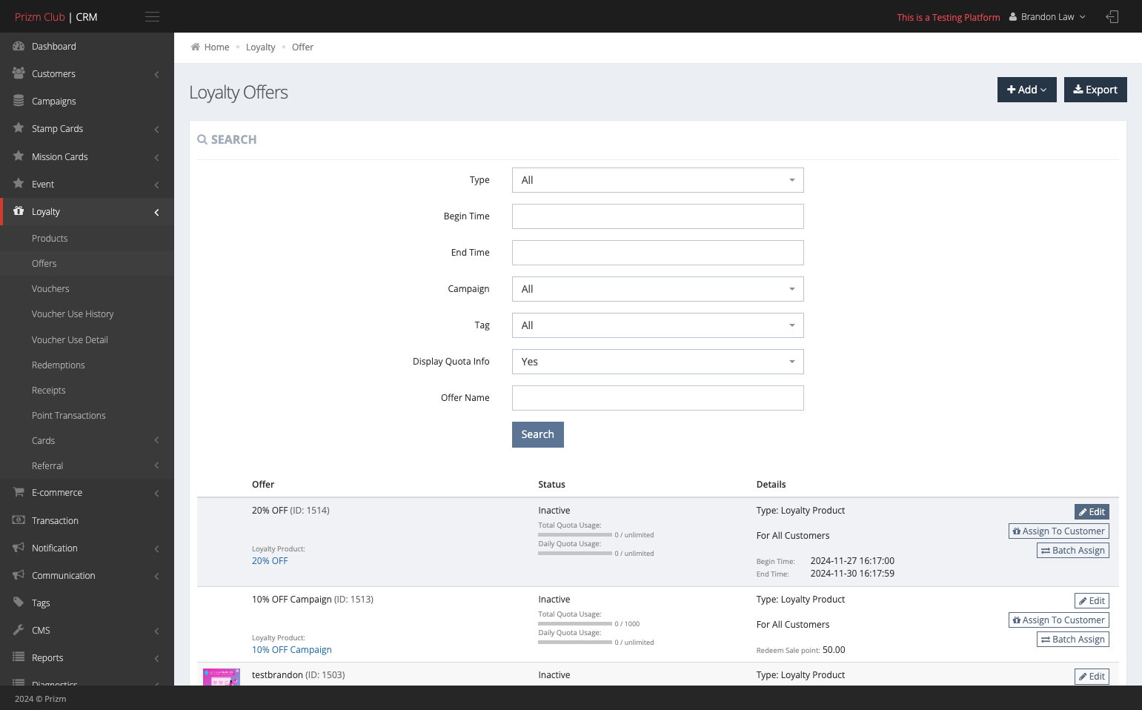Edit the 20% OFF offer
Viewport: 1142px width, 710px height.
[x=1092, y=511]
